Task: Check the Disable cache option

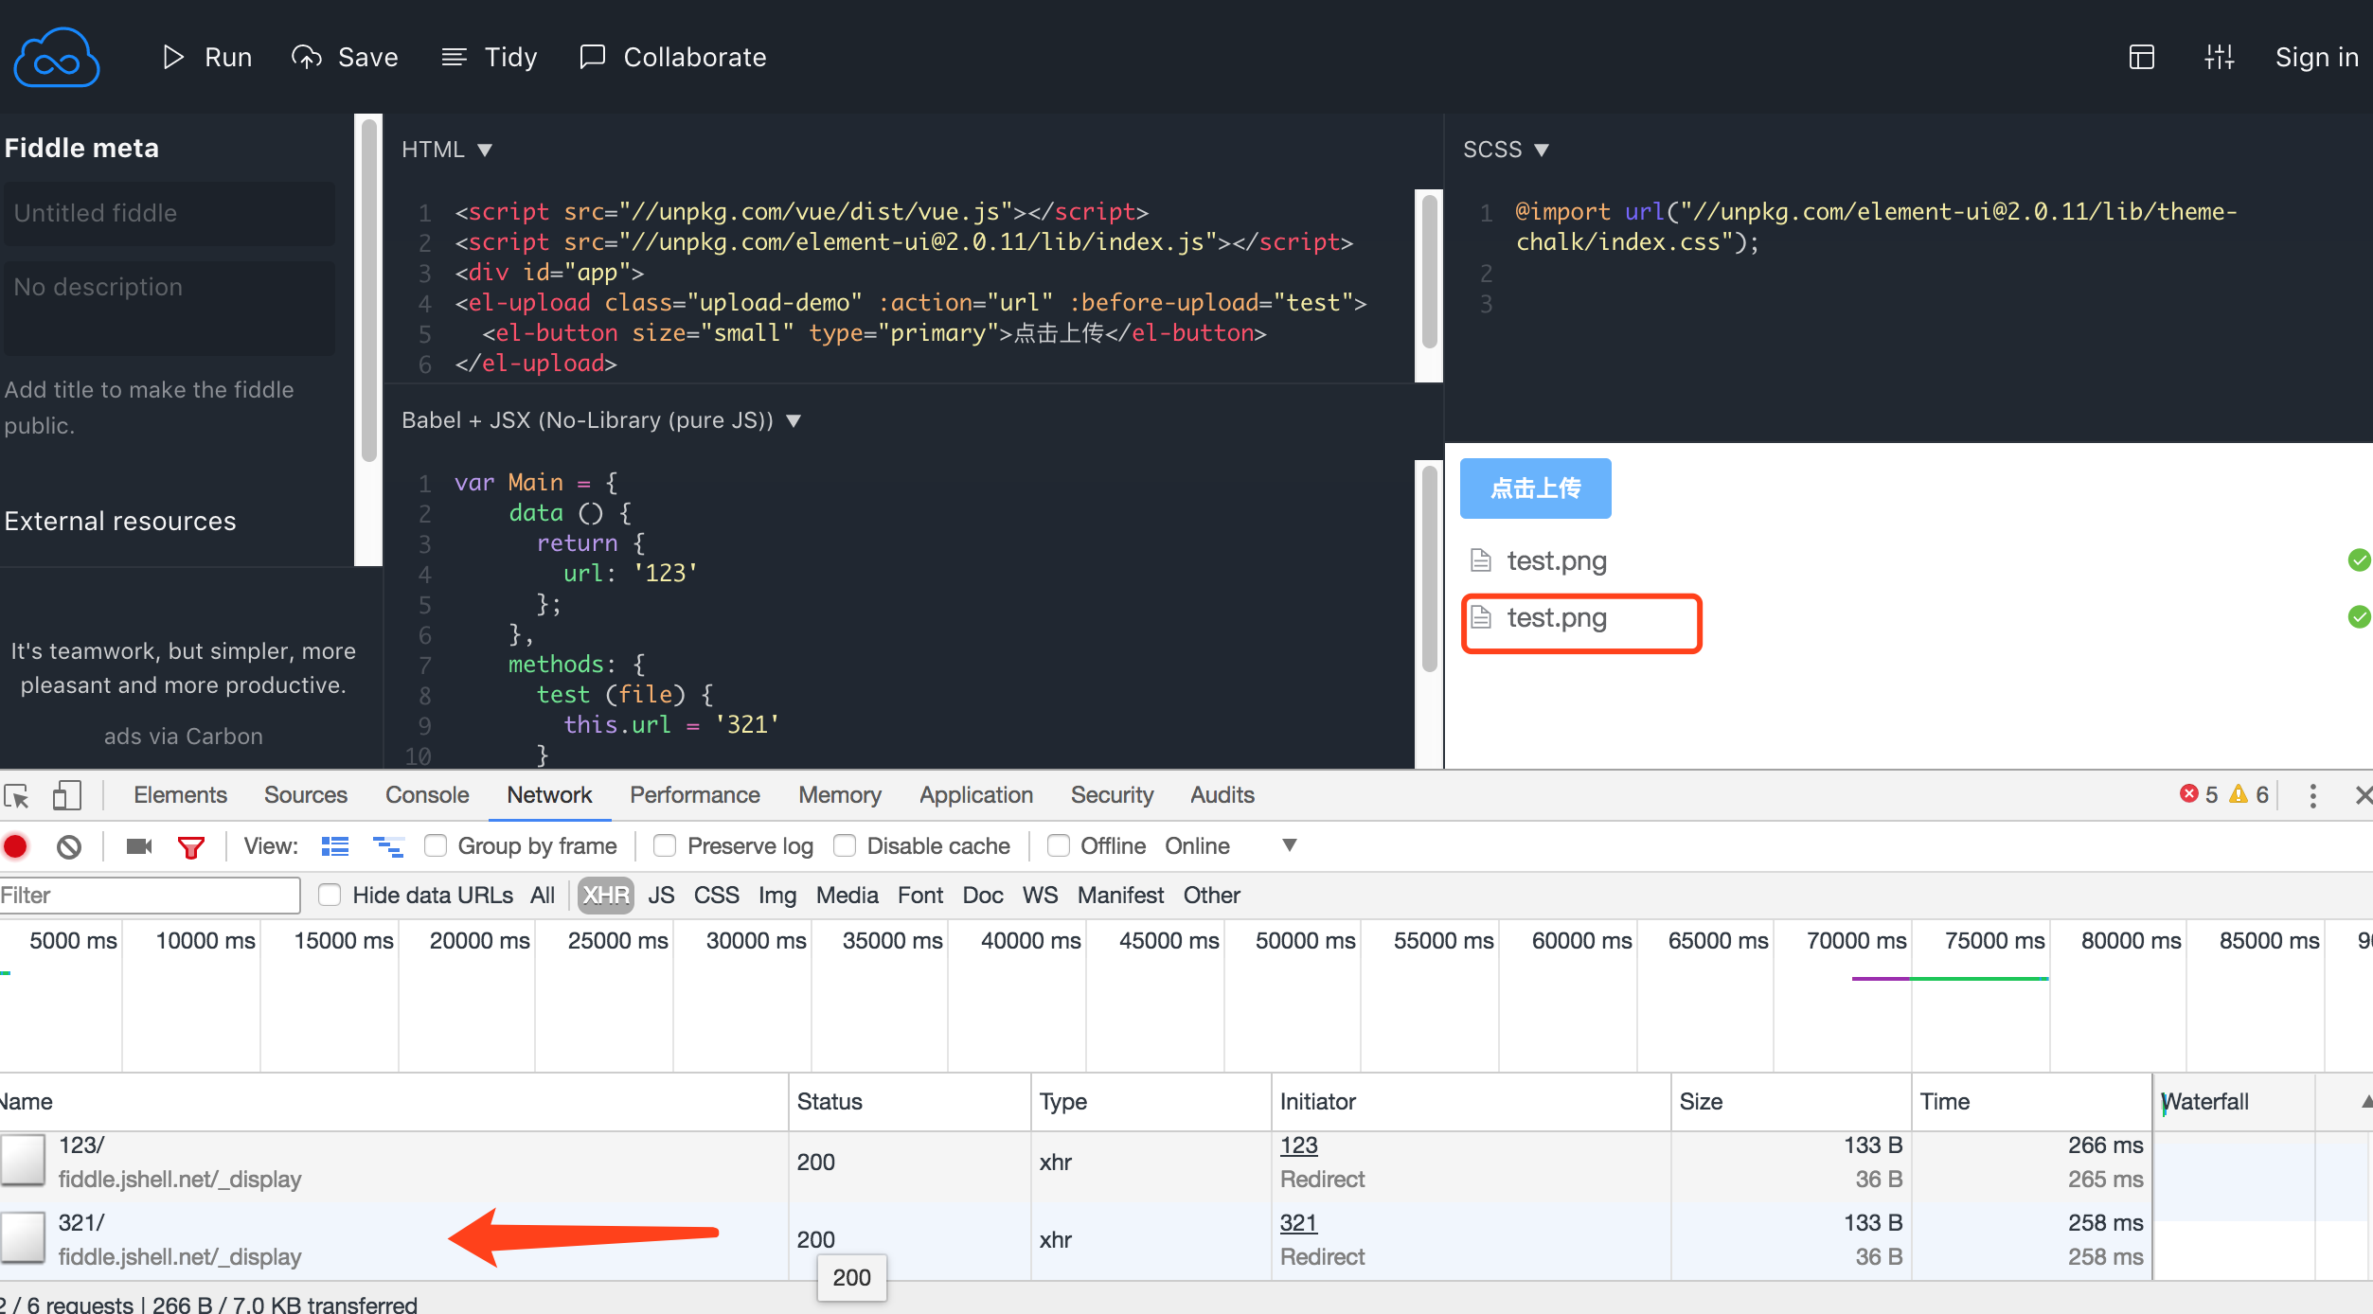Action: pyautogui.click(x=845, y=845)
